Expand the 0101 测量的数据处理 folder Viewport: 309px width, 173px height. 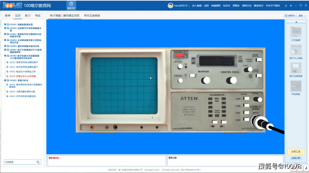[x=5, y=25]
